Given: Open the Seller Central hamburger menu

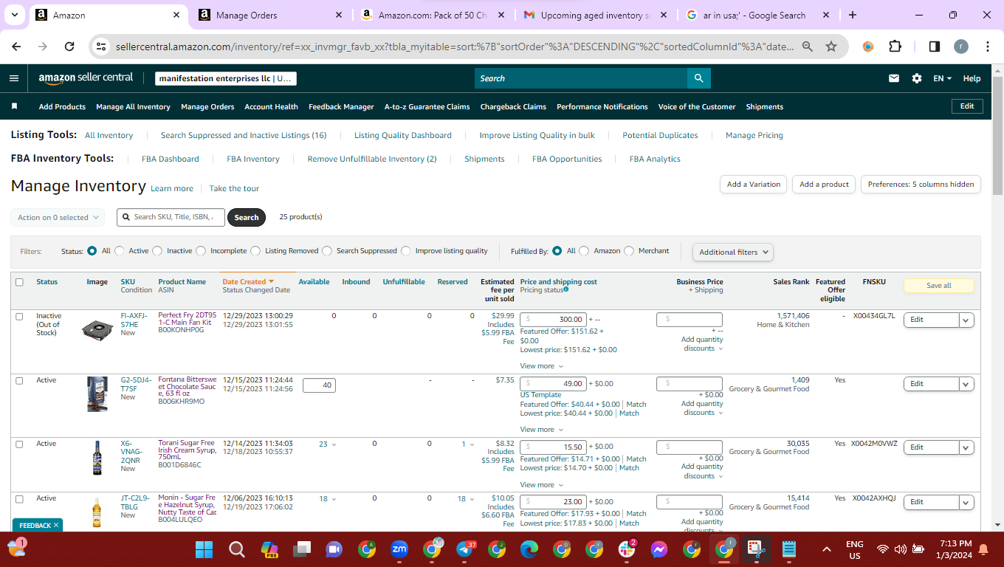Looking at the screenshot, I should [x=14, y=78].
